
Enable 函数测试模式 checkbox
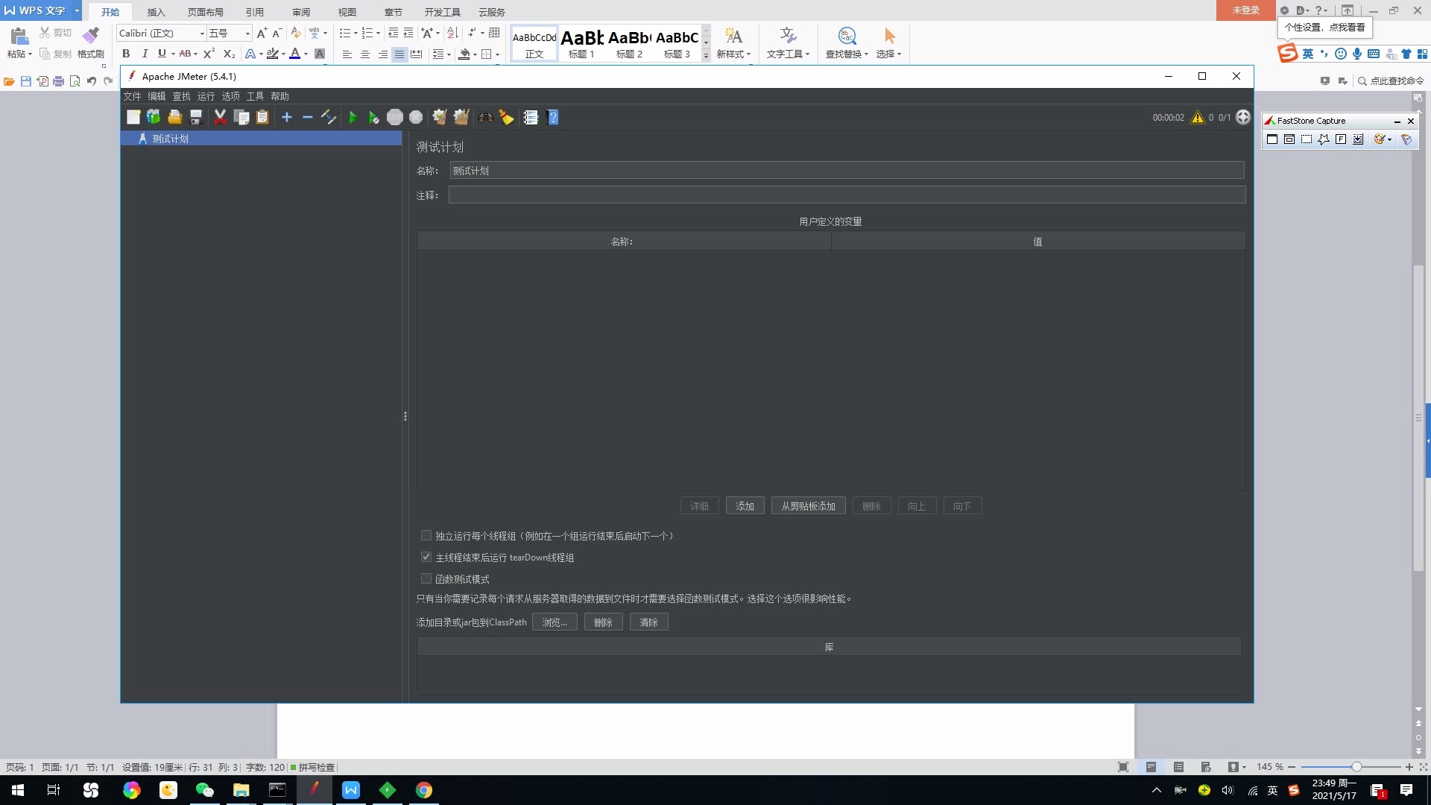point(426,578)
